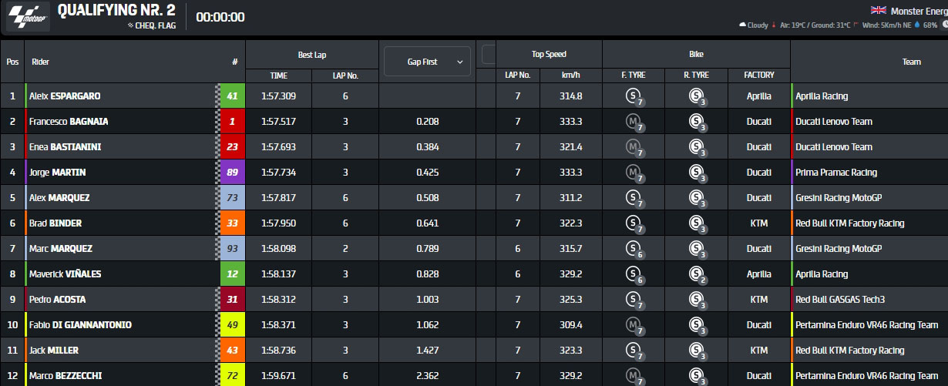The height and width of the screenshot is (386, 948).
Task: Open the dropdown beside Gap First
Action: point(488,54)
